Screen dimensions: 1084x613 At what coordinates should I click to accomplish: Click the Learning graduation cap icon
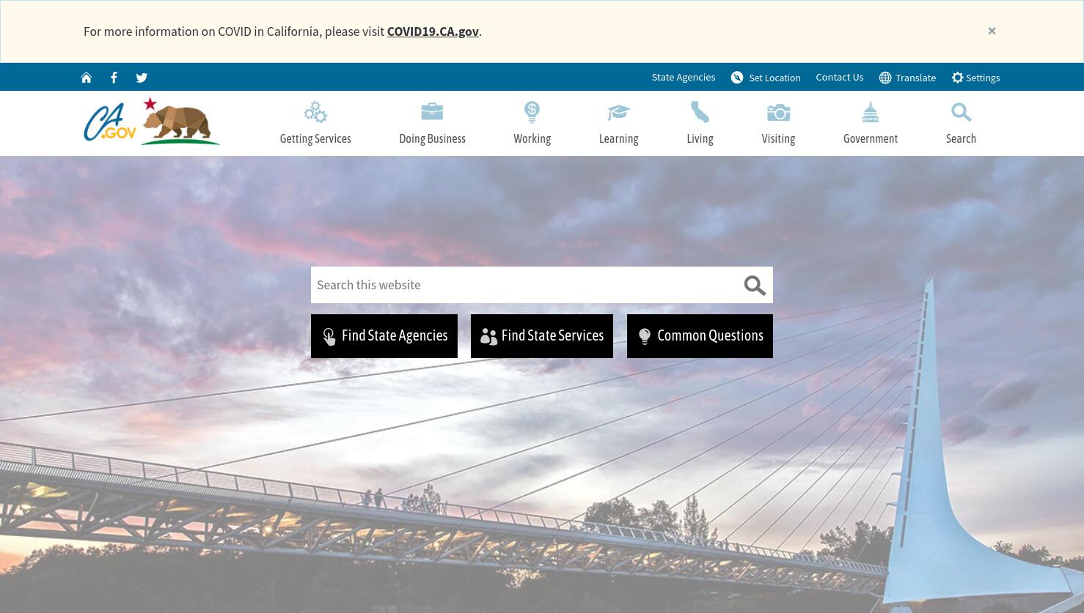(x=618, y=112)
